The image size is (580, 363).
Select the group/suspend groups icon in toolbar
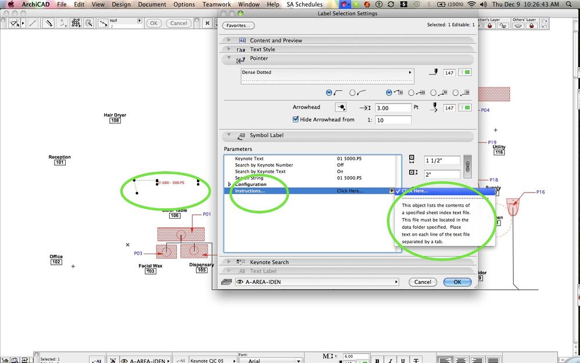pyautogui.click(x=76, y=23)
